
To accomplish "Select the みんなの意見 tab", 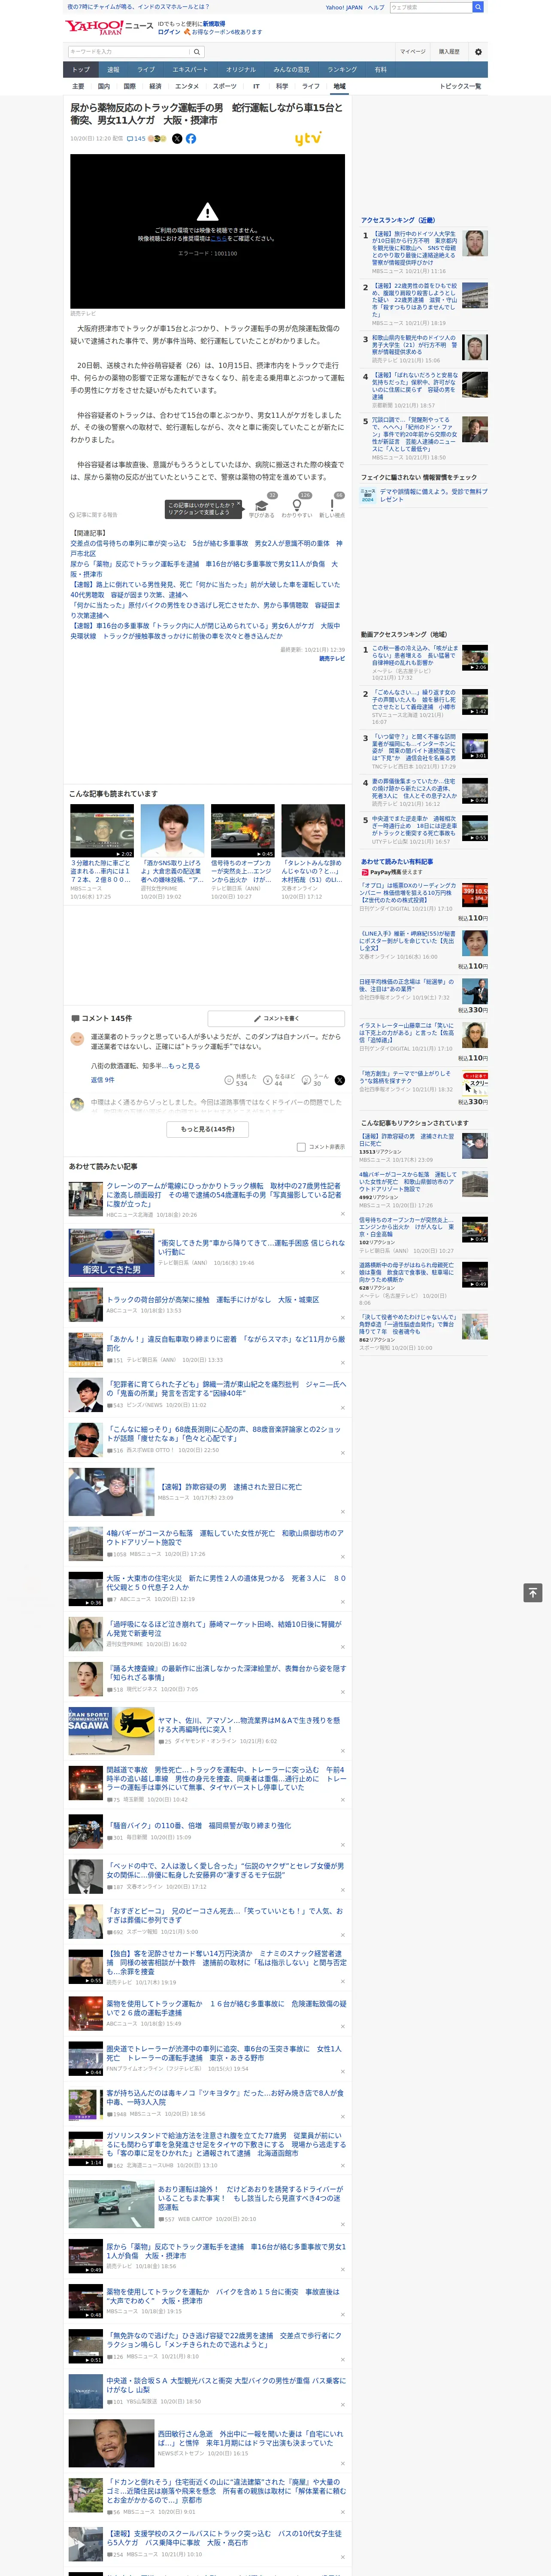I will 291,70.
